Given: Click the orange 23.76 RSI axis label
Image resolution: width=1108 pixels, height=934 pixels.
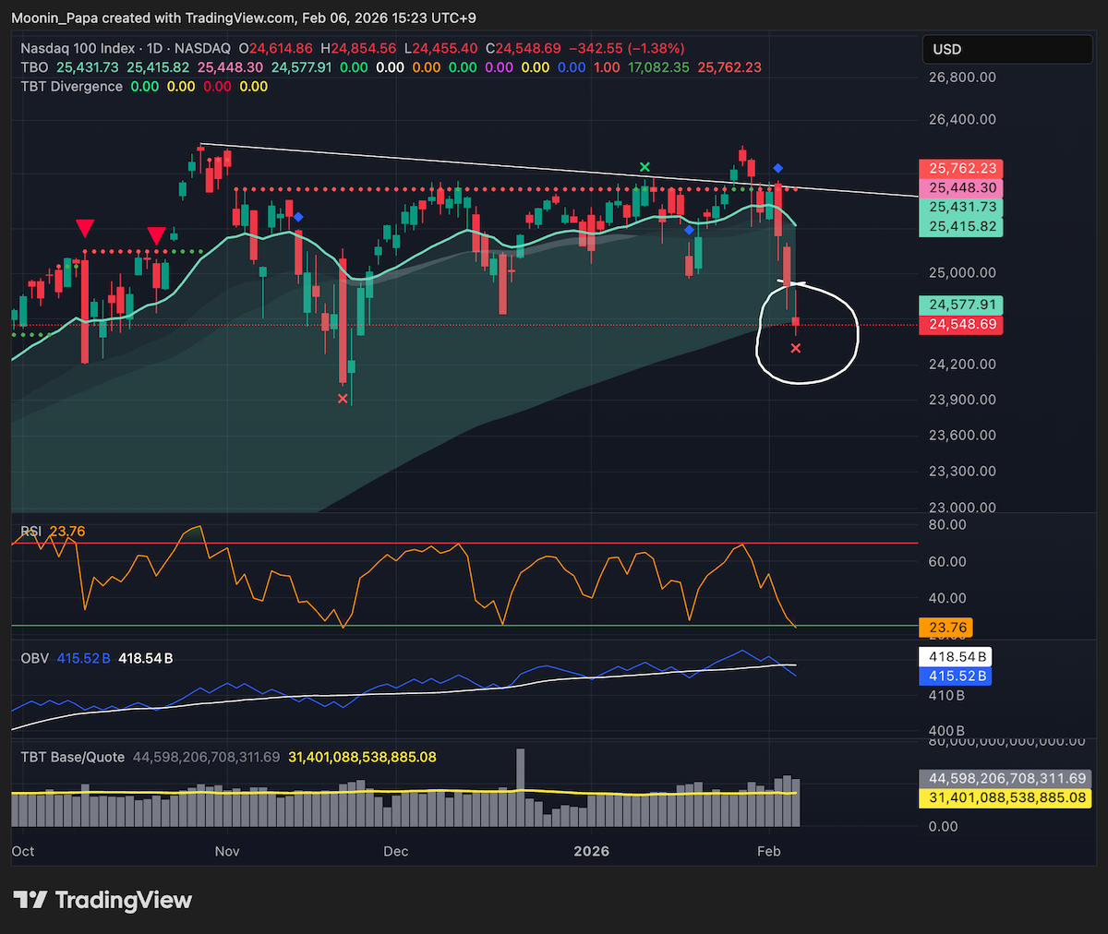Looking at the screenshot, I should [946, 628].
